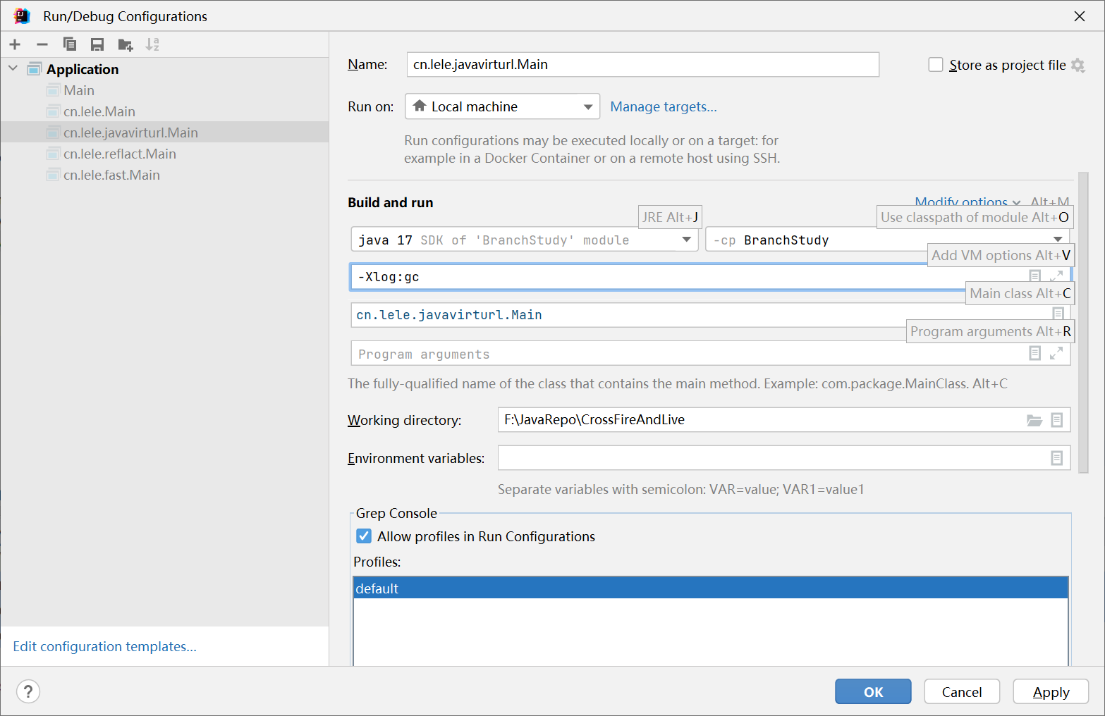Browse working directory folder icon

[1034, 420]
